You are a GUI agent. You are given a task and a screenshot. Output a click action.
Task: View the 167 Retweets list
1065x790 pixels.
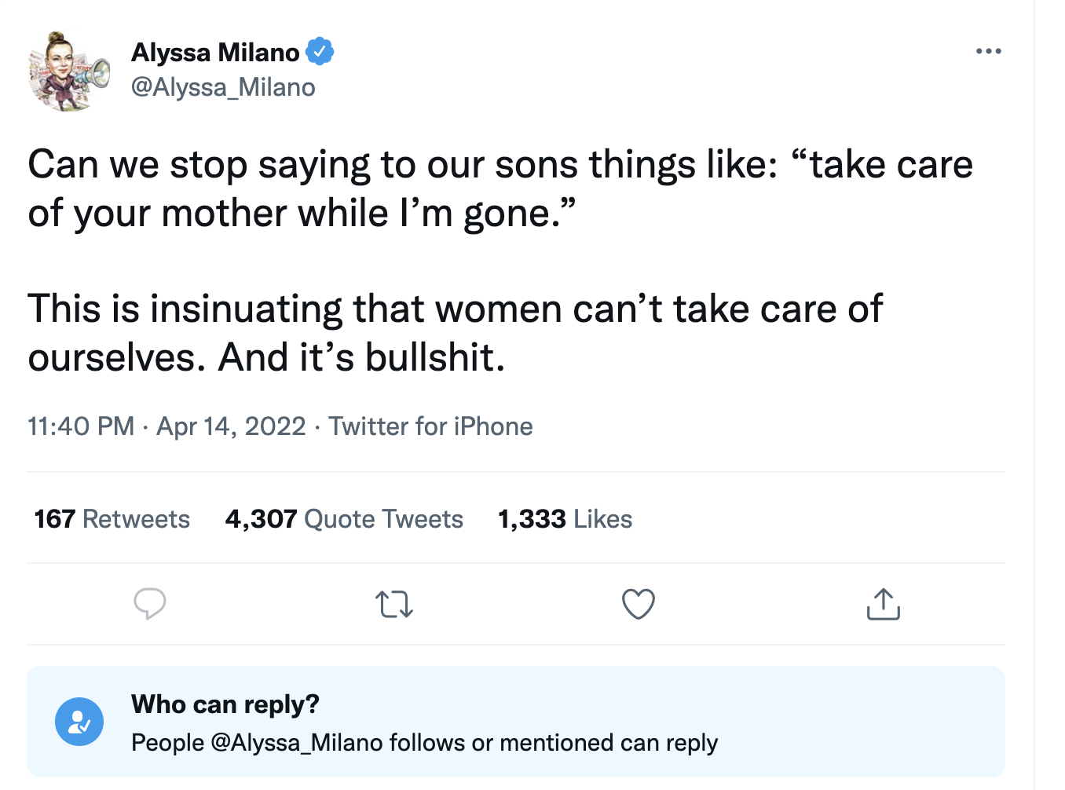point(112,519)
